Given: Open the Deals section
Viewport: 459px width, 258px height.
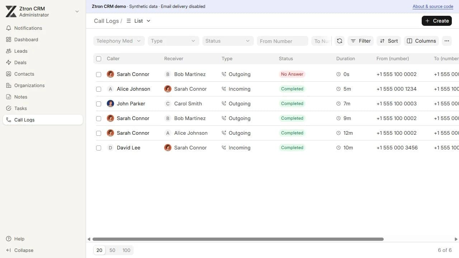Looking at the screenshot, I should pyautogui.click(x=43, y=62).
